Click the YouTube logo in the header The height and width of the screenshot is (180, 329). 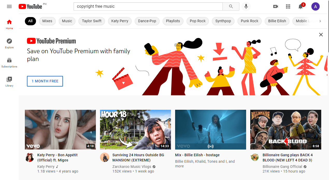(30, 6)
